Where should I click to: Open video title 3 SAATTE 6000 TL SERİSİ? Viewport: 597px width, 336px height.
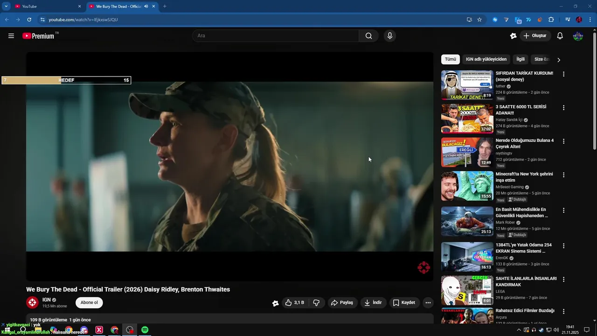point(521,110)
